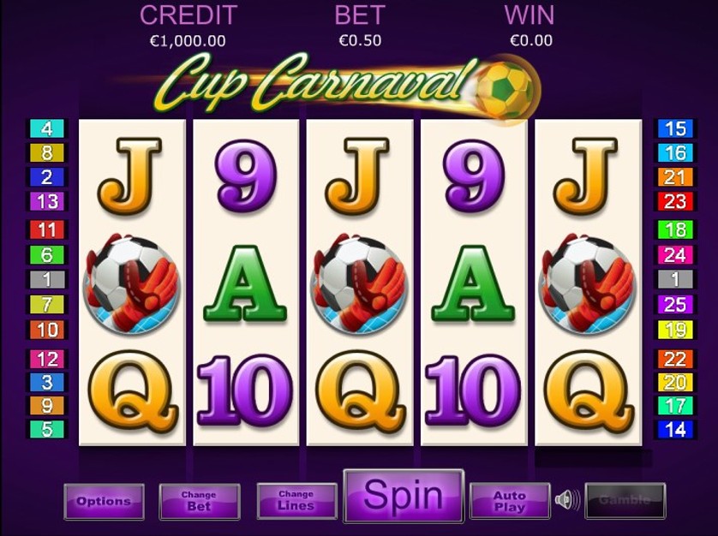718x536 pixels.
Task: Select payline 5 marker
Action: click(47, 429)
